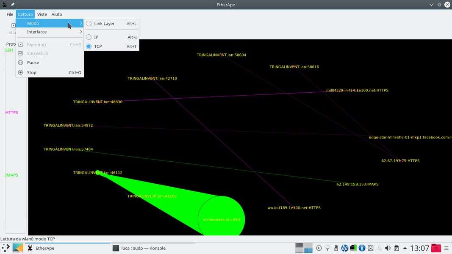Click the Stop icon in the Cattura menu

tap(20, 72)
